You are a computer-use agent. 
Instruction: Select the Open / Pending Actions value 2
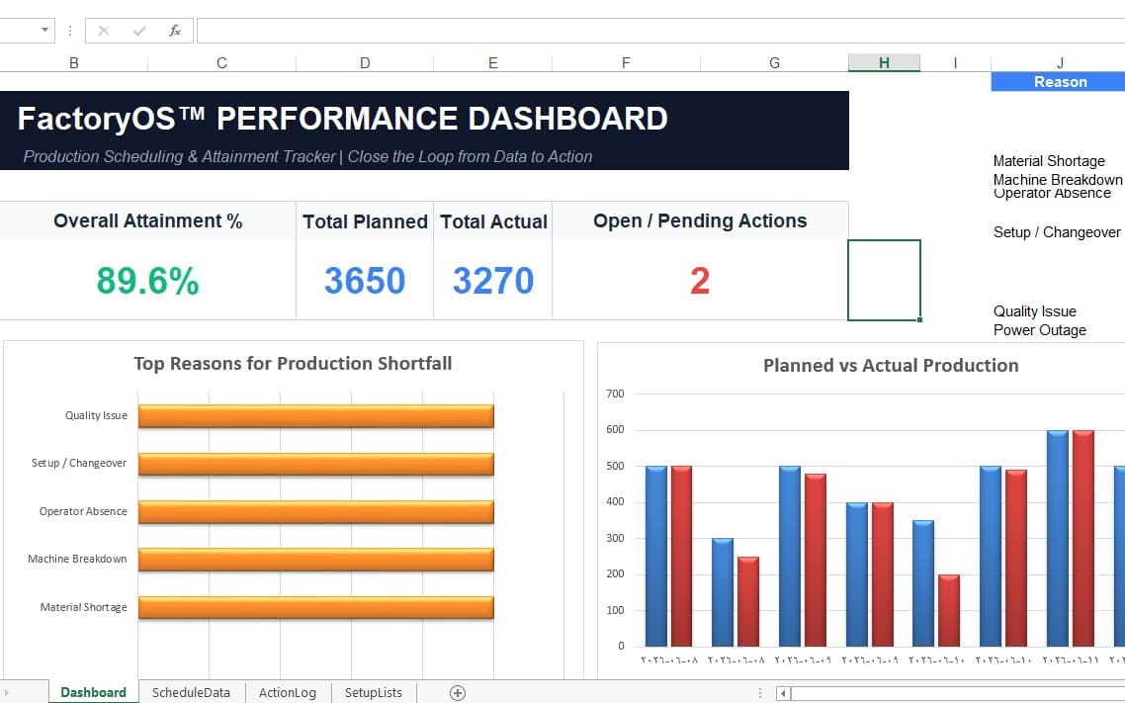coord(700,281)
